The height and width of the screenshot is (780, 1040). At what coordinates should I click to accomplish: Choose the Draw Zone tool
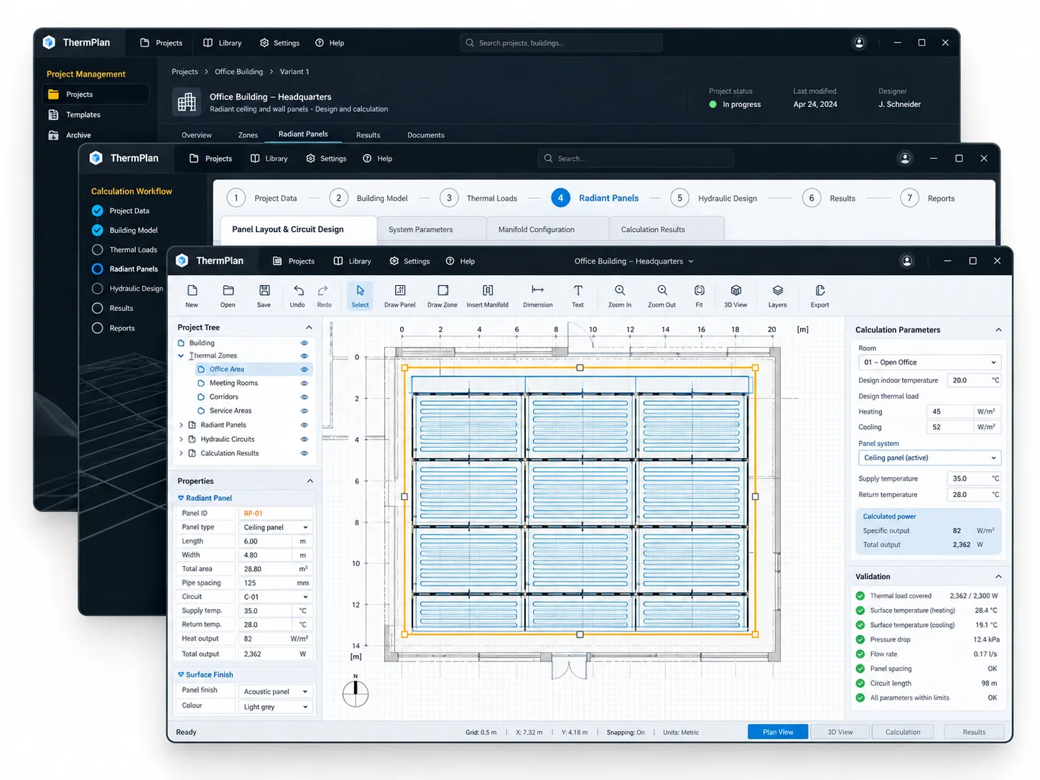[x=442, y=295]
